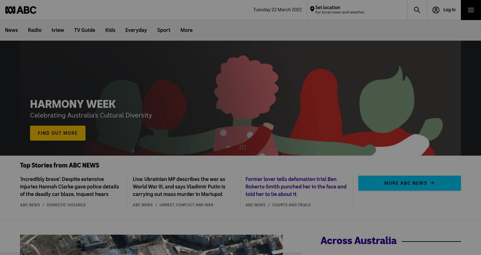Open the Ben Roberts-Smith defamation story
The image size is (481, 255).
pos(296,187)
